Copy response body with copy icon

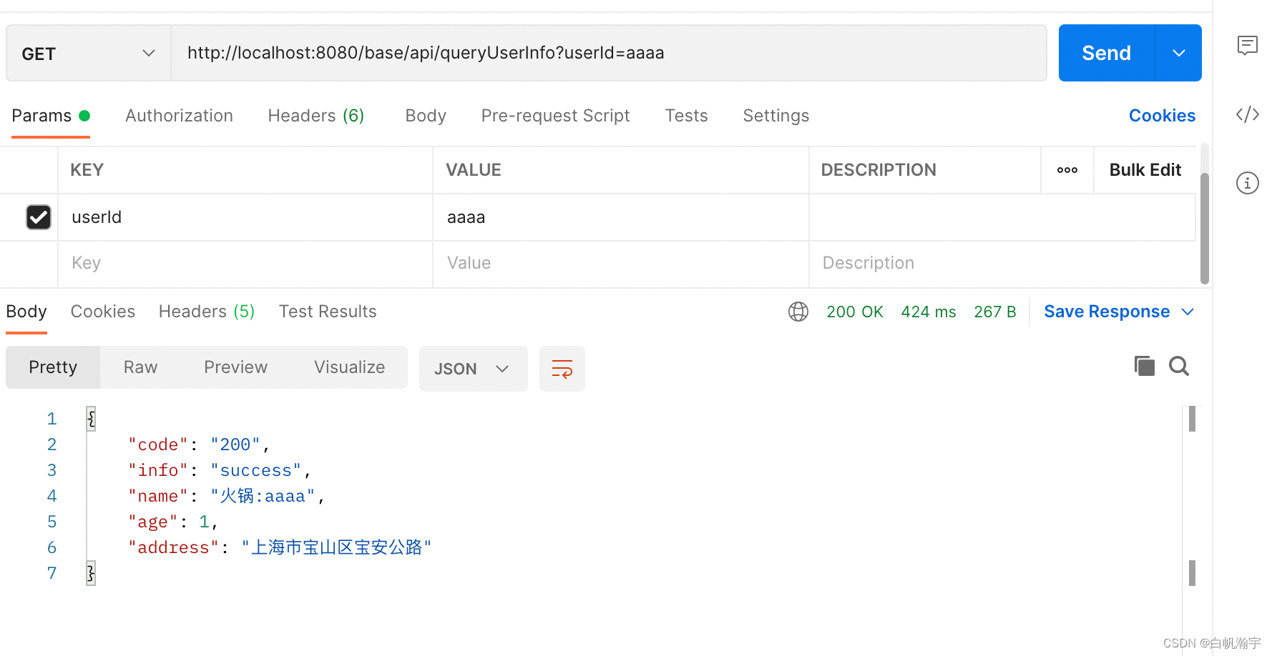[x=1145, y=366]
